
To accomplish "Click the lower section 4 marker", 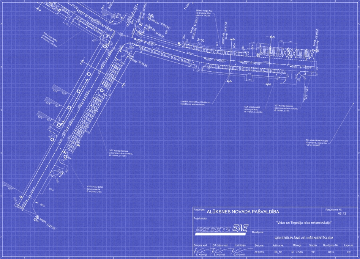I will coord(230,81).
